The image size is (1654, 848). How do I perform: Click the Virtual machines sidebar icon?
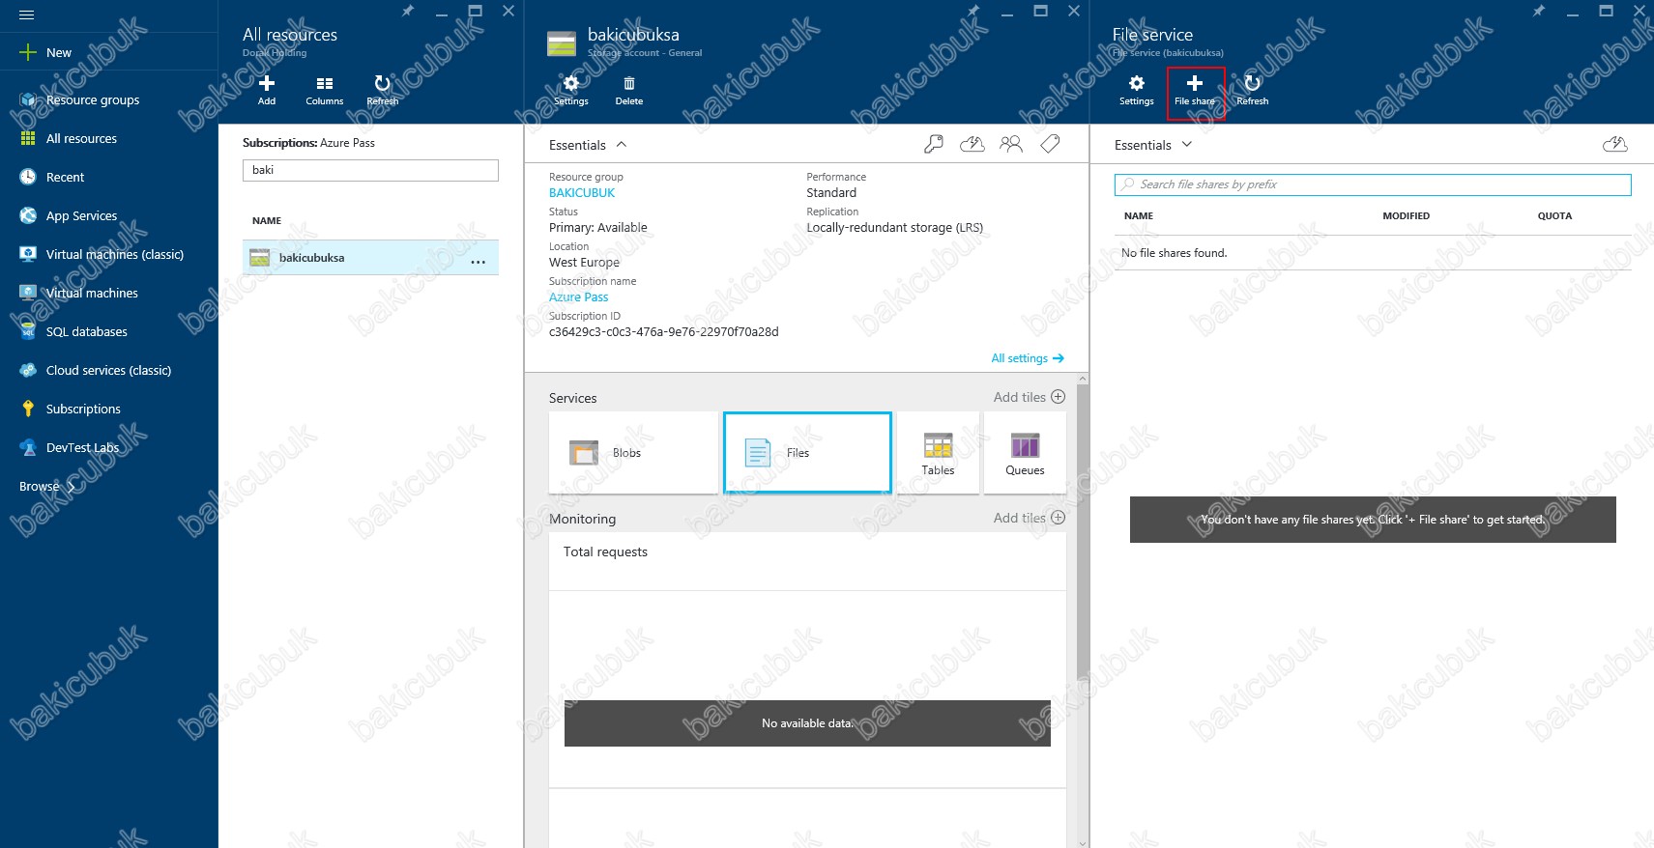click(x=28, y=293)
